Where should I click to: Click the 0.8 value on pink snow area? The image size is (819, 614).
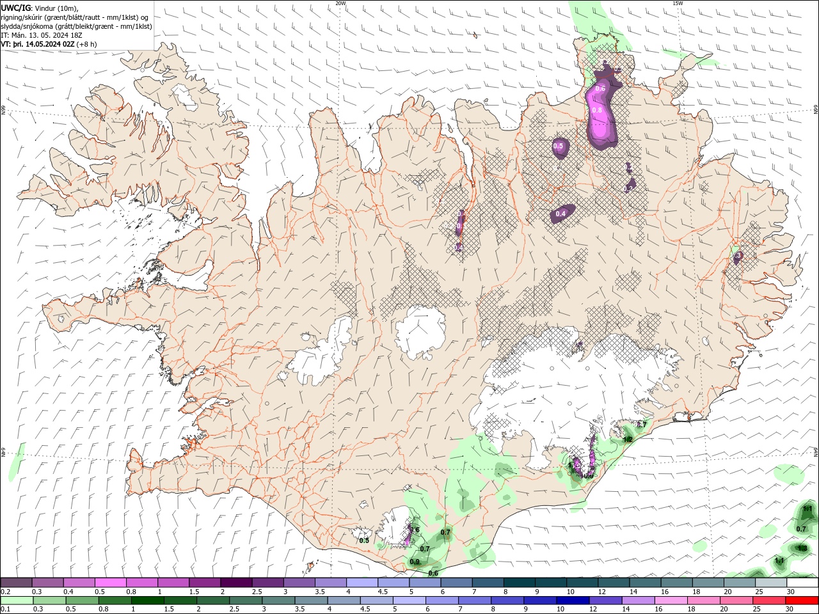coord(597,110)
